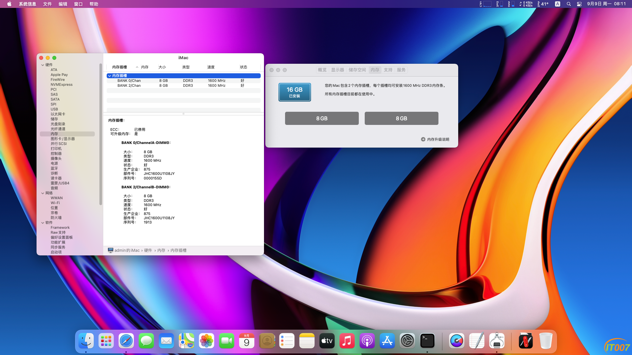The image size is (632, 355).
Task: Select 雷雳/USB4 in the sidebar
Action: [x=60, y=183]
